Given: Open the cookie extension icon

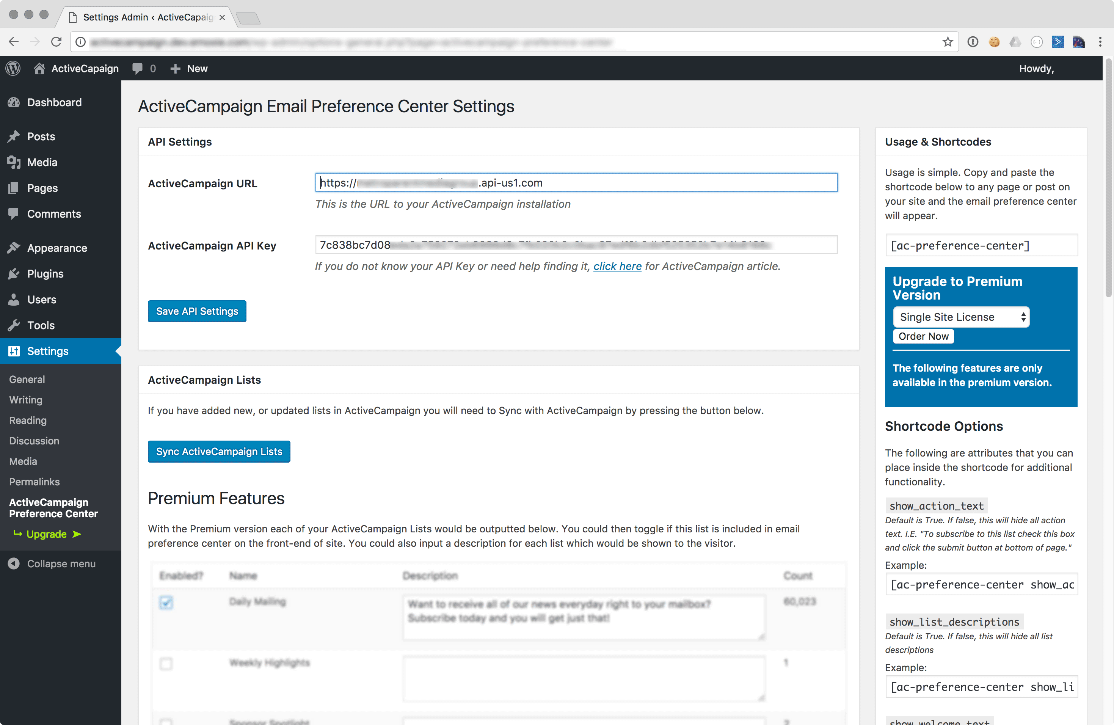Looking at the screenshot, I should pyautogui.click(x=994, y=42).
